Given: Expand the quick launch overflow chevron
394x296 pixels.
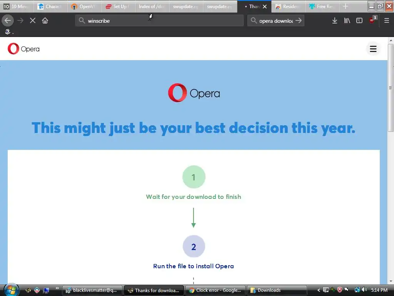Looking at the screenshot, I should tap(57, 288).
